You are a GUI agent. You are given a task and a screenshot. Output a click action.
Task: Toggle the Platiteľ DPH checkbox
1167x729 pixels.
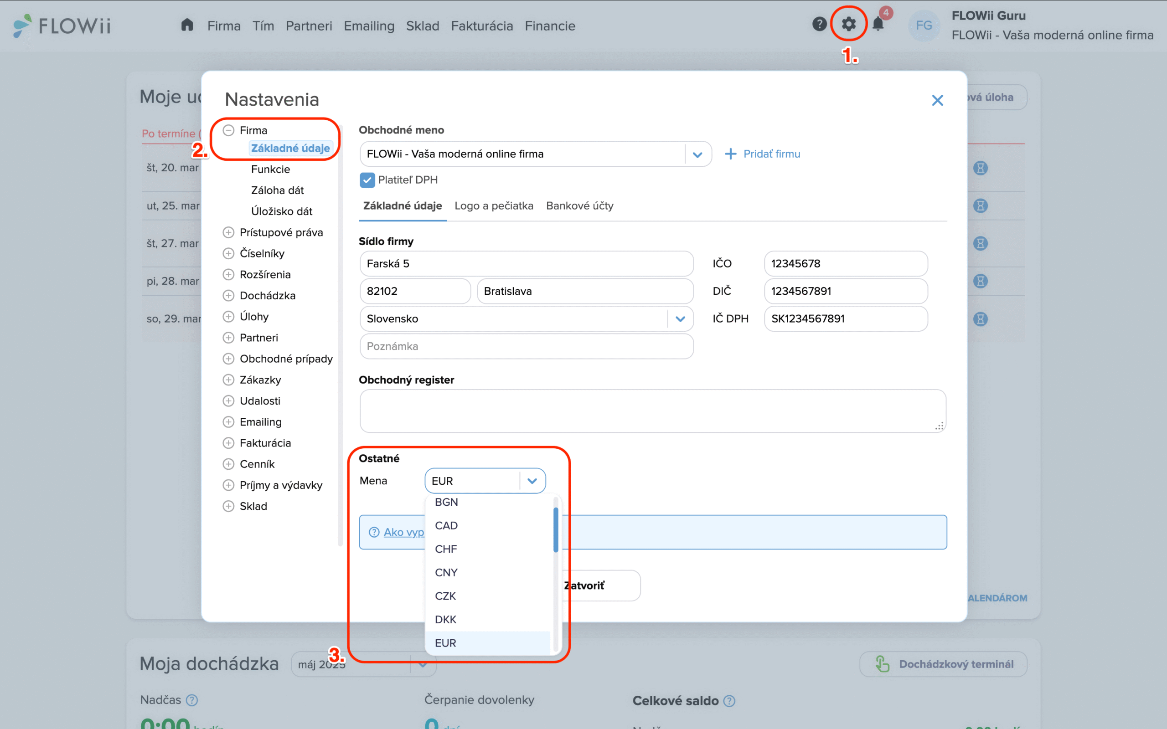pyautogui.click(x=367, y=180)
